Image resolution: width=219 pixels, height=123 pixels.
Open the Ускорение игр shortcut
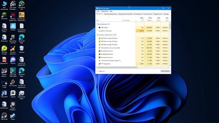coord(22,5)
